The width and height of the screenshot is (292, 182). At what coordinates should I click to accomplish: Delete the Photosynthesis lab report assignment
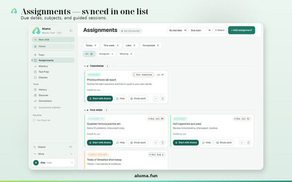pyautogui.click(x=163, y=99)
